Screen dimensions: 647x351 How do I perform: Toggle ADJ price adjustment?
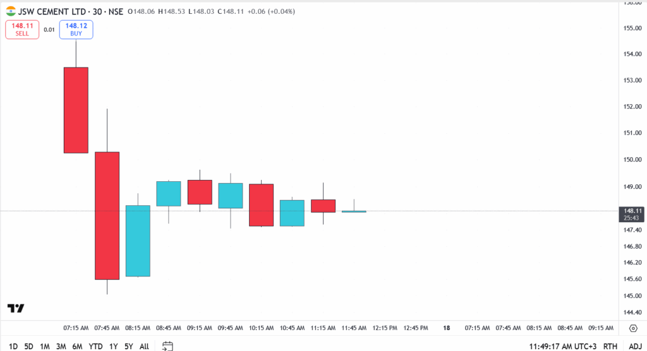click(x=634, y=346)
